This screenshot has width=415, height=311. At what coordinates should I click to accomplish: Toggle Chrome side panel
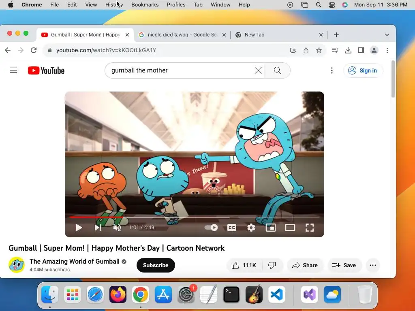[x=361, y=50]
